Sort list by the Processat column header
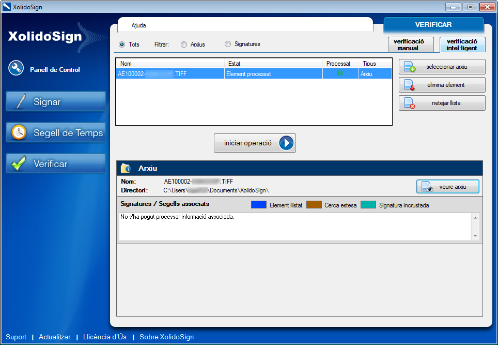This screenshot has width=498, height=345. (x=340, y=63)
